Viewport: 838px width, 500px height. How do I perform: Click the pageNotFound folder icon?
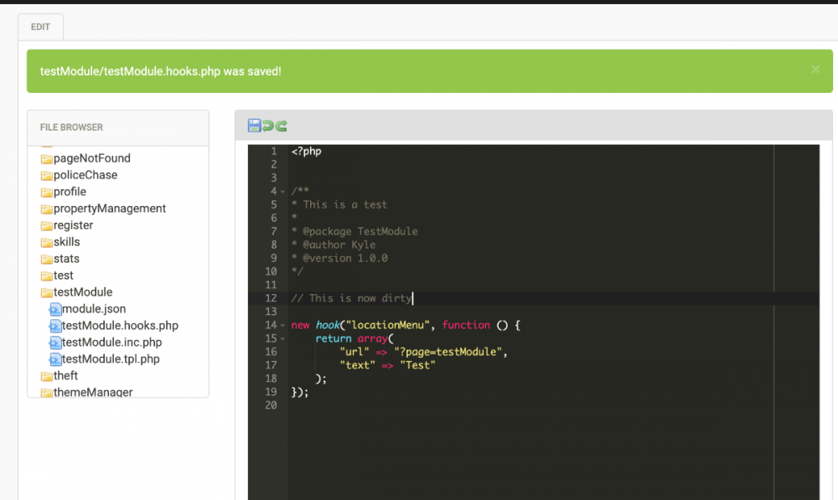(x=47, y=158)
